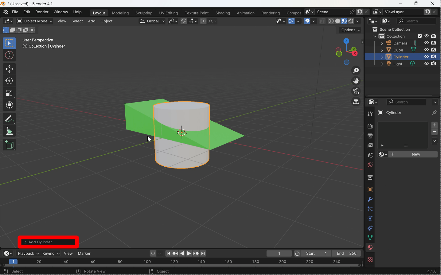Add a material slot with plus button
Viewport: 441px width, 275px height.
(x=435, y=125)
